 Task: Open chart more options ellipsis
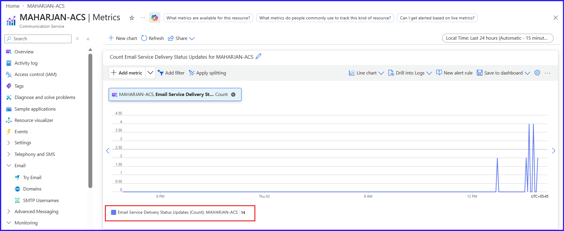(x=547, y=73)
